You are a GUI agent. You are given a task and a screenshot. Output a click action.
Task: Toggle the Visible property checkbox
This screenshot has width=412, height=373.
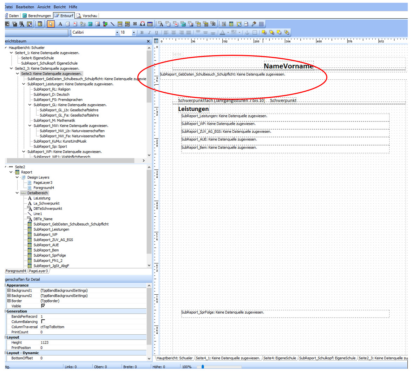click(43, 306)
